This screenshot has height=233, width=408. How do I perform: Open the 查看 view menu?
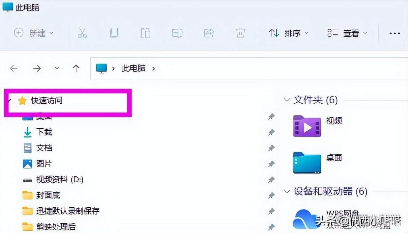[x=347, y=33]
